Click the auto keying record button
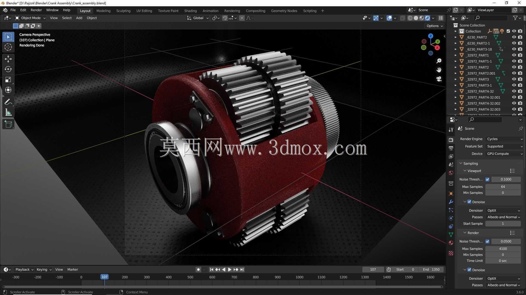The height and width of the screenshot is (295, 526). click(x=198, y=270)
